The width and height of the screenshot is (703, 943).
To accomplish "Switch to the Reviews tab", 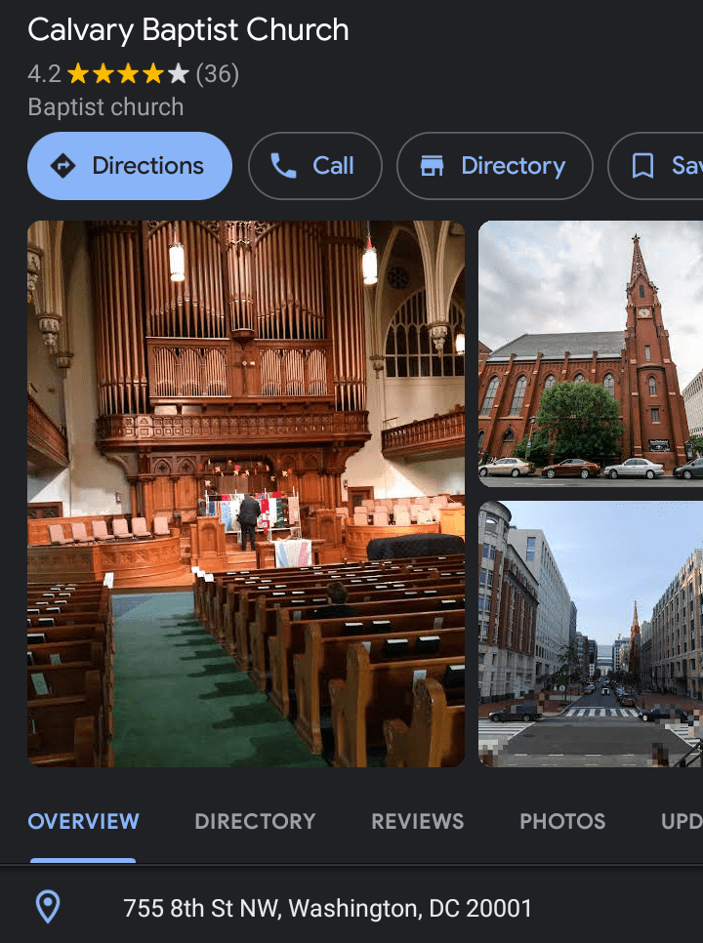I will click(417, 821).
